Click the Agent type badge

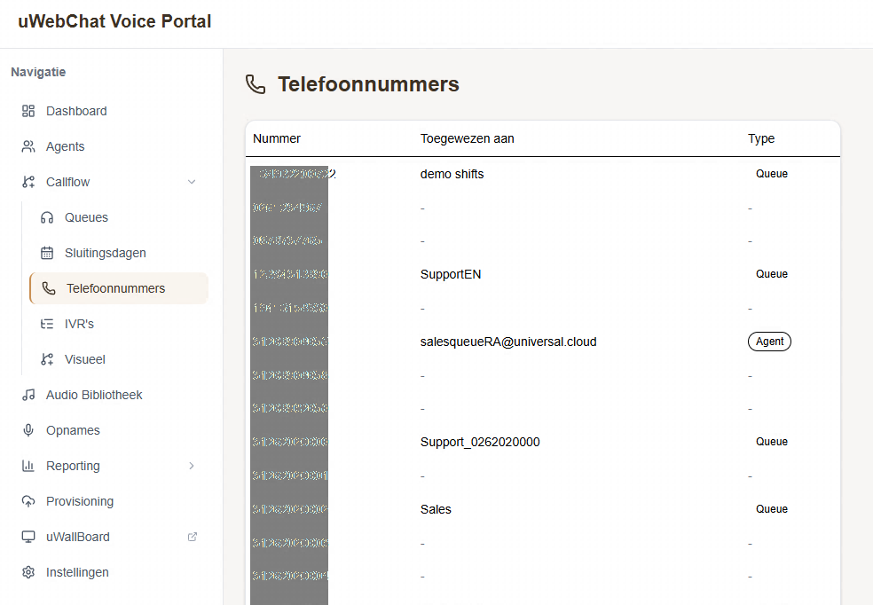[x=769, y=342]
